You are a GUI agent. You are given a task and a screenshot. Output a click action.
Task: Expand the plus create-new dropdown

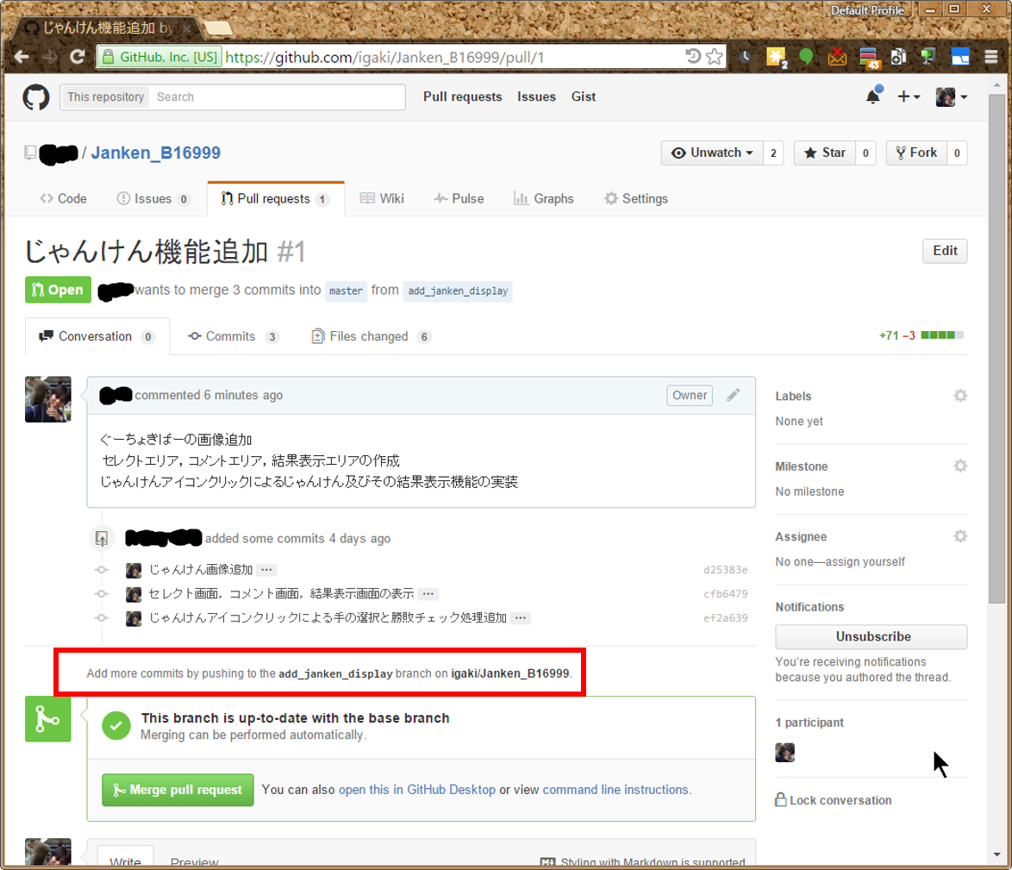[x=909, y=97]
